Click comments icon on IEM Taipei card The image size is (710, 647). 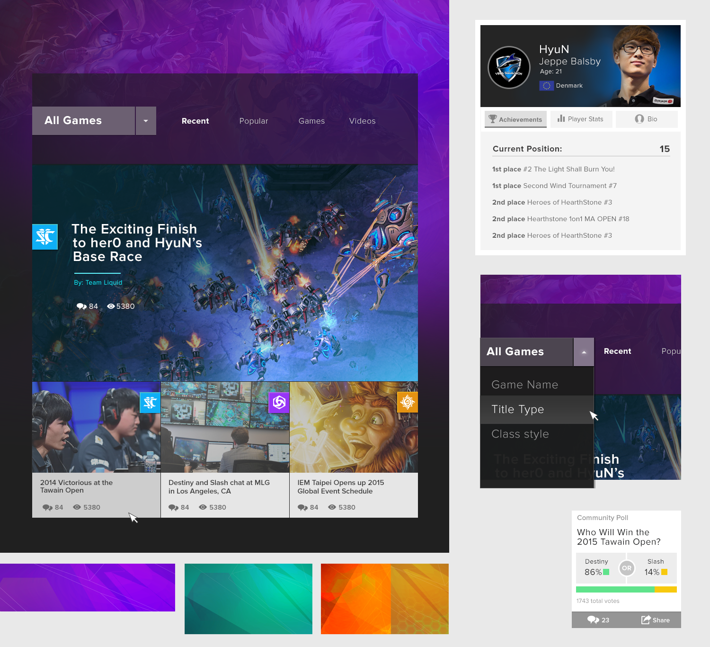tap(302, 507)
